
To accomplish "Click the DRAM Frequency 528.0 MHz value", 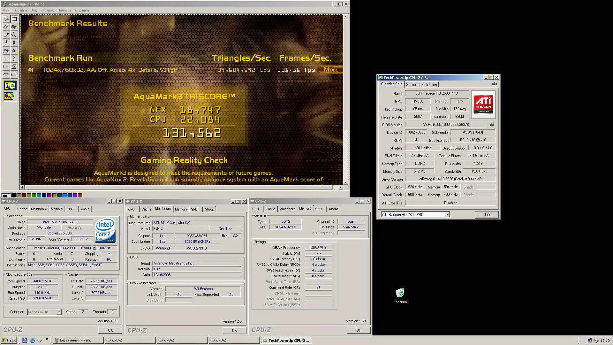I will 318,247.
